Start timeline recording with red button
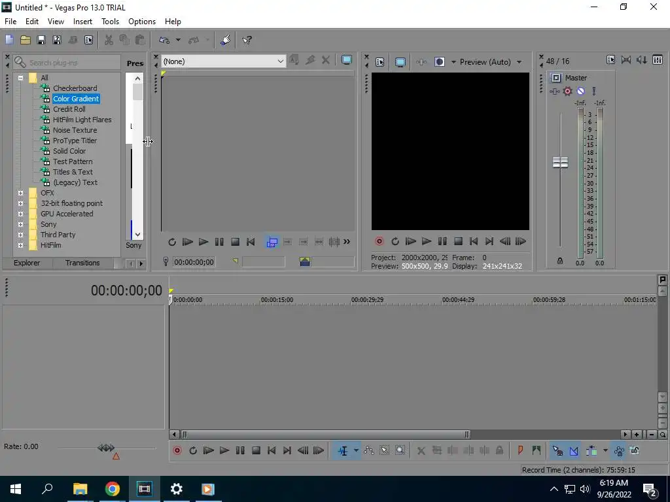 177,451
